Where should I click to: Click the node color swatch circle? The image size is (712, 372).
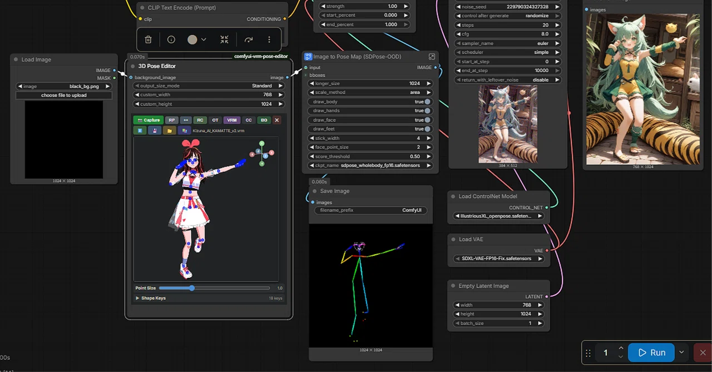[x=192, y=39]
